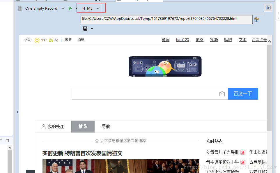Open the 地图 link
280x173 pixels.
pyautogui.click(x=199, y=40)
